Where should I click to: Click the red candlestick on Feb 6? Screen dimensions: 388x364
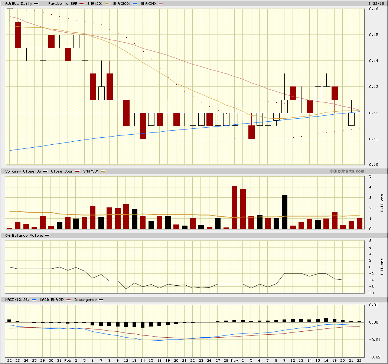point(93,87)
